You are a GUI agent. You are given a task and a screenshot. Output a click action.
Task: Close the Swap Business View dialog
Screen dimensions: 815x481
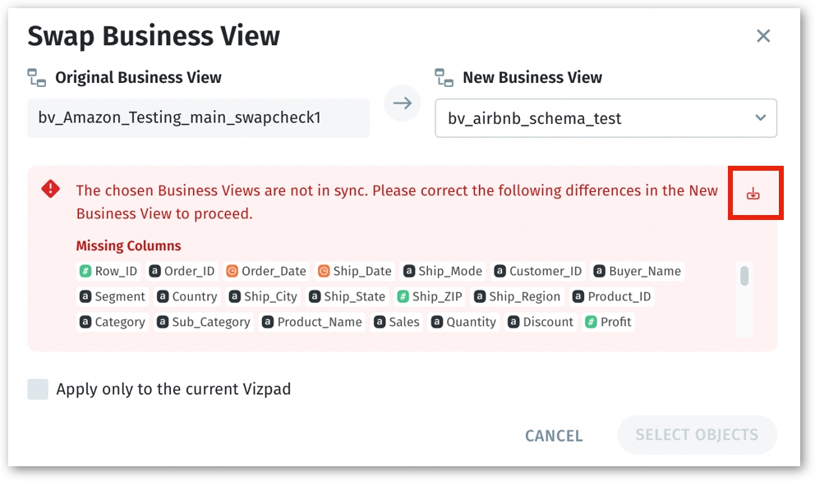pos(763,36)
